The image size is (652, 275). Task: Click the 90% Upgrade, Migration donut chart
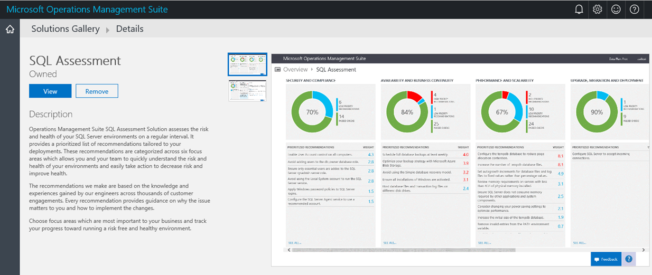pyautogui.click(x=597, y=112)
